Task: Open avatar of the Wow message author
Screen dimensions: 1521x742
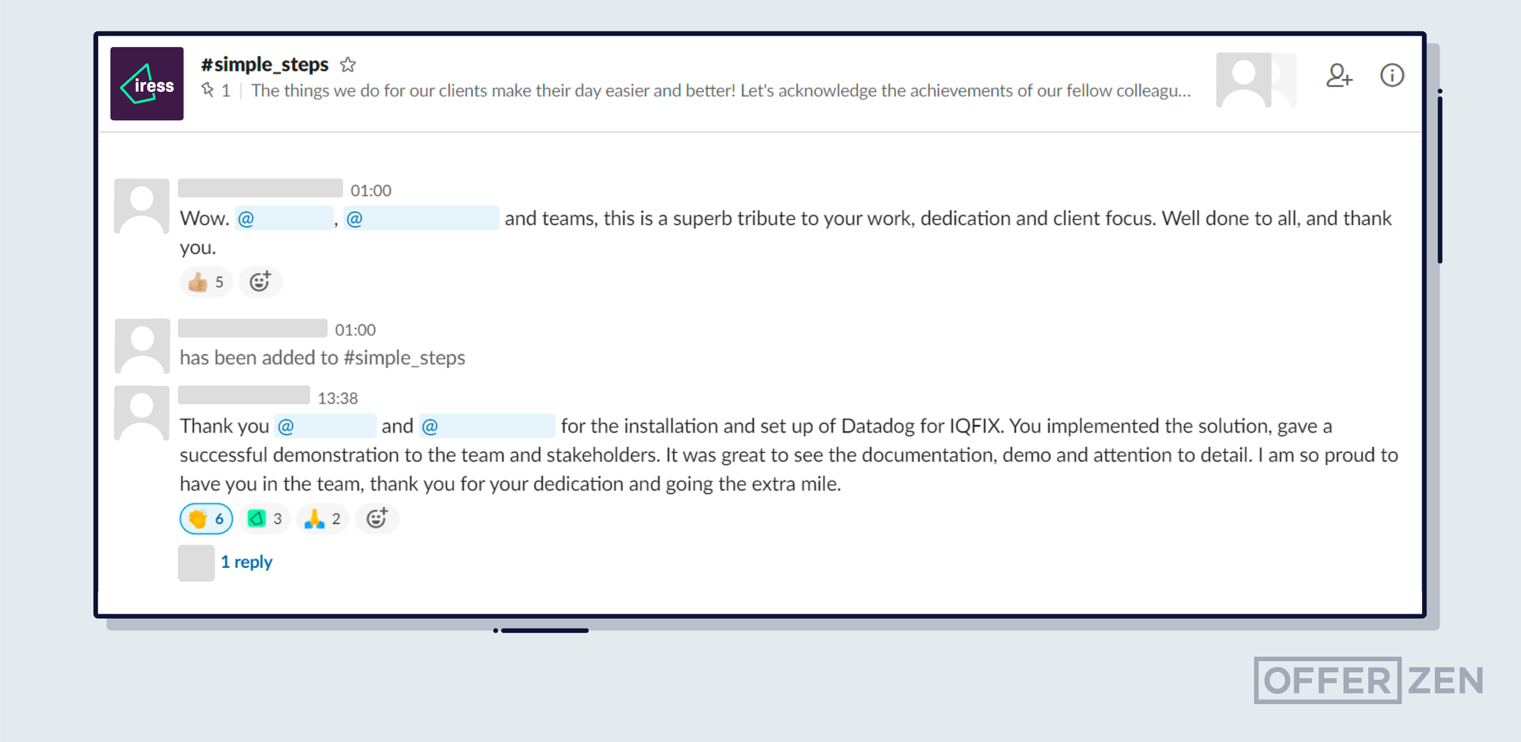Action: coord(141,206)
